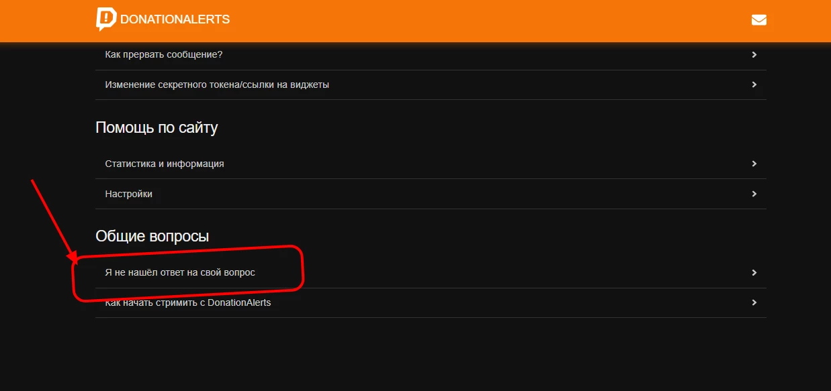
Task: Open Я не нашёл ответ на свой вопрос
Action: [431, 273]
